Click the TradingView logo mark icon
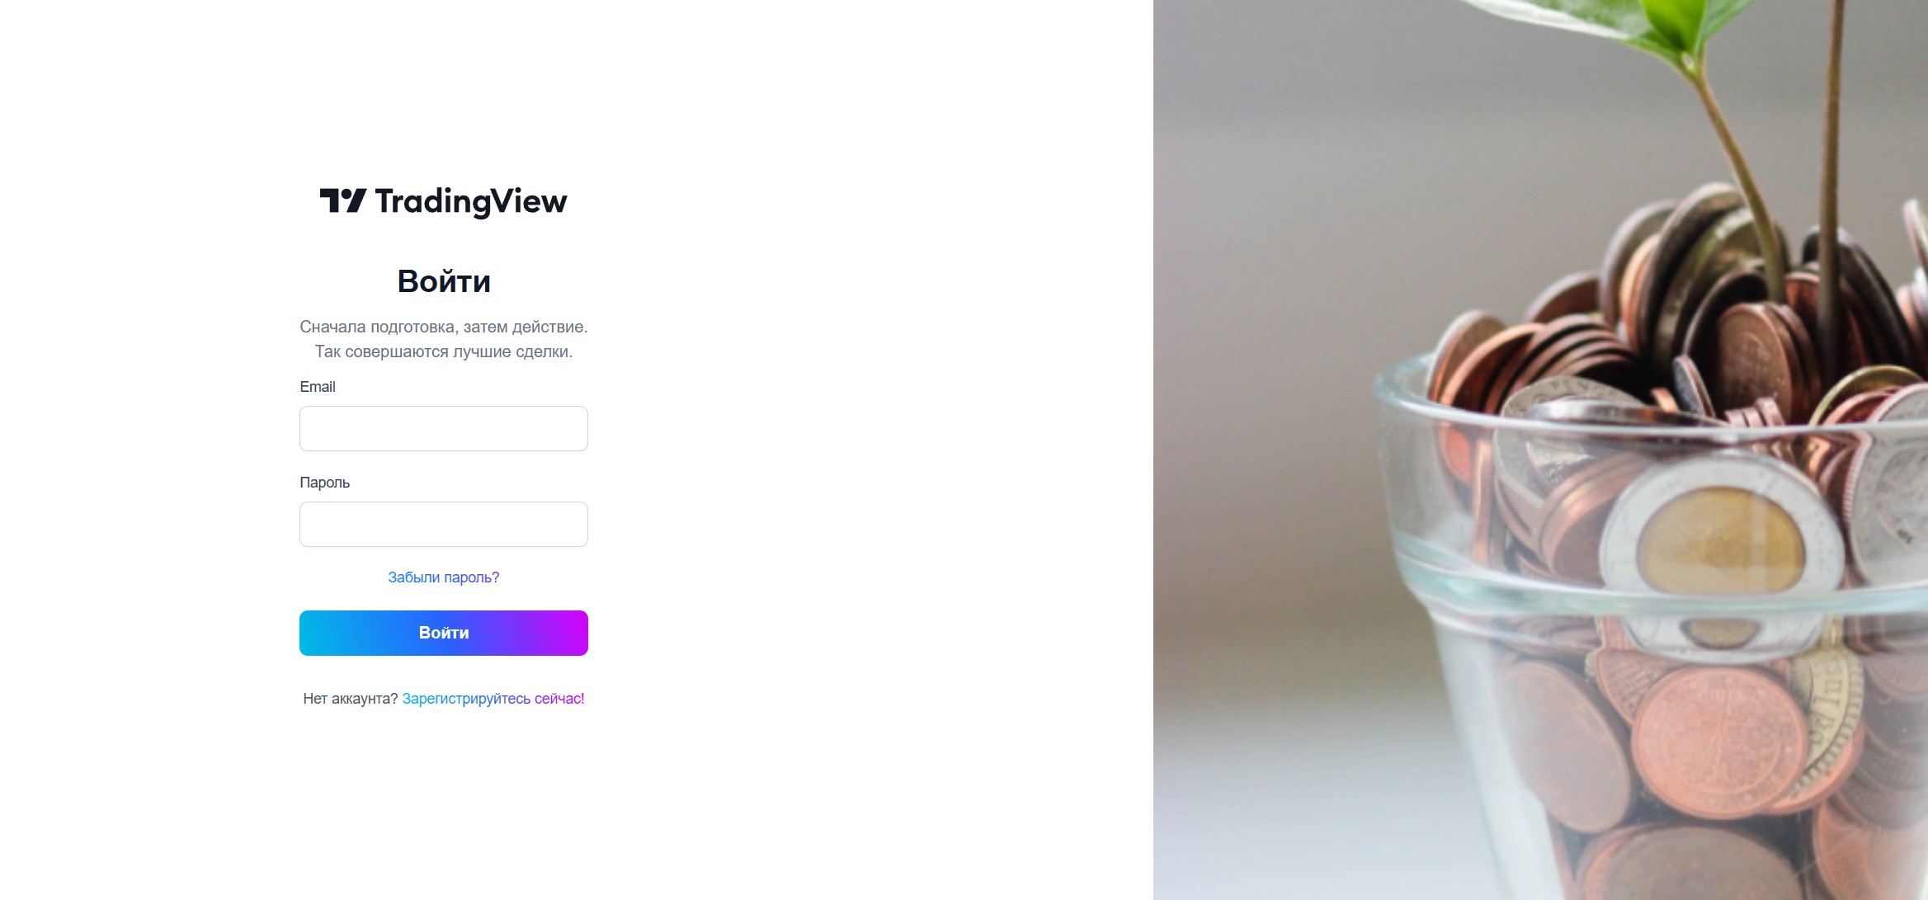1928x900 pixels. point(342,200)
